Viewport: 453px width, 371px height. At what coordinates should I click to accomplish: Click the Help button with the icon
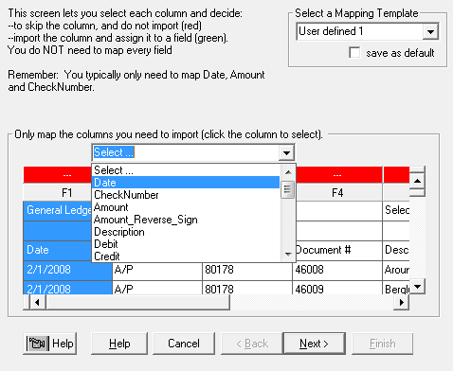50,344
